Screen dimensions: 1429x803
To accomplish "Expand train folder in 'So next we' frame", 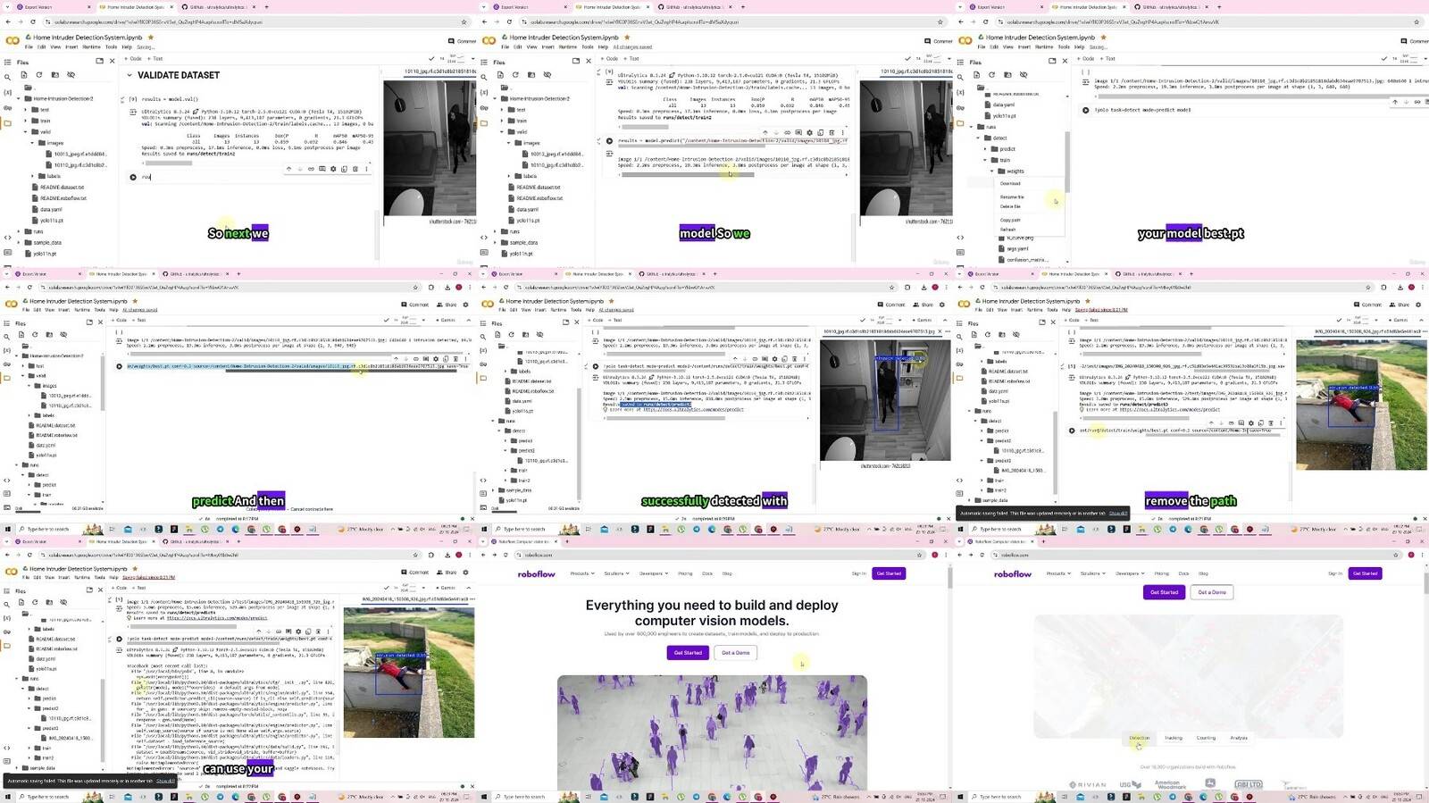I will pyautogui.click(x=26, y=121).
